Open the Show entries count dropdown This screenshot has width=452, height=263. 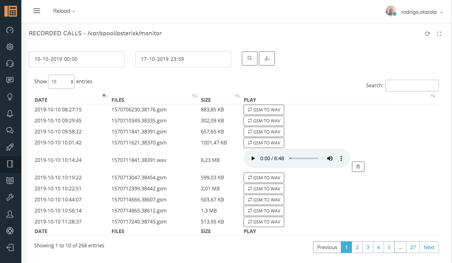point(61,81)
